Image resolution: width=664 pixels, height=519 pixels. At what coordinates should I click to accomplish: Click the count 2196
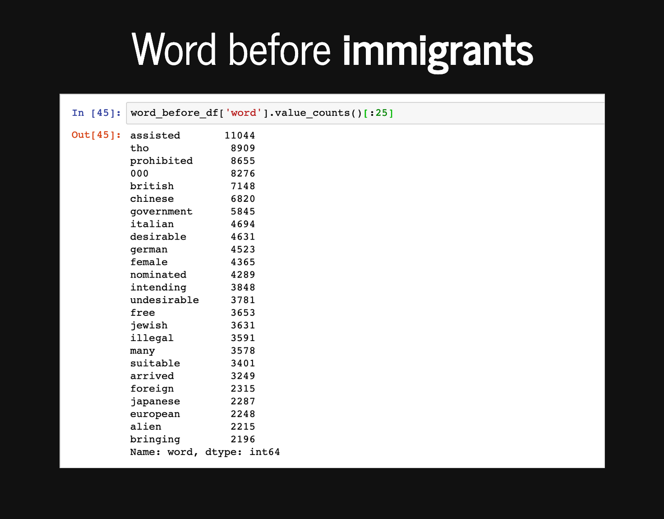point(243,439)
